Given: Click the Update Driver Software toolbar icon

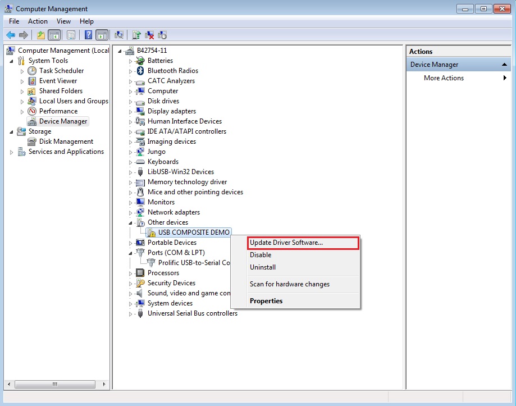Looking at the screenshot, I should coord(136,35).
